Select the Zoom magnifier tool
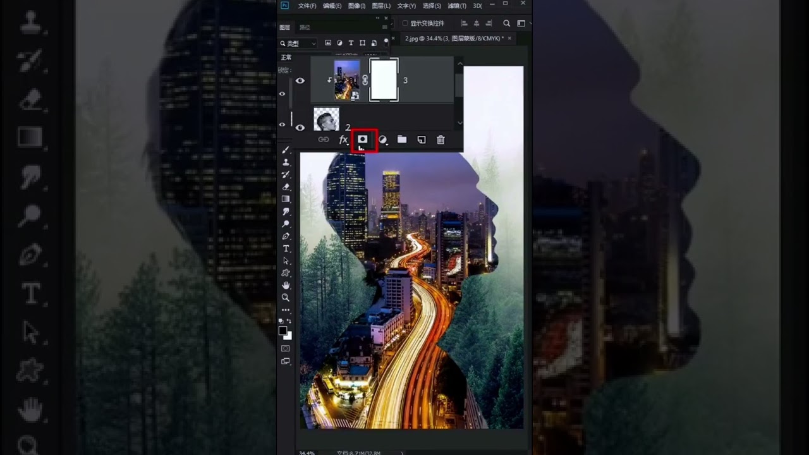809x455 pixels. point(286,297)
